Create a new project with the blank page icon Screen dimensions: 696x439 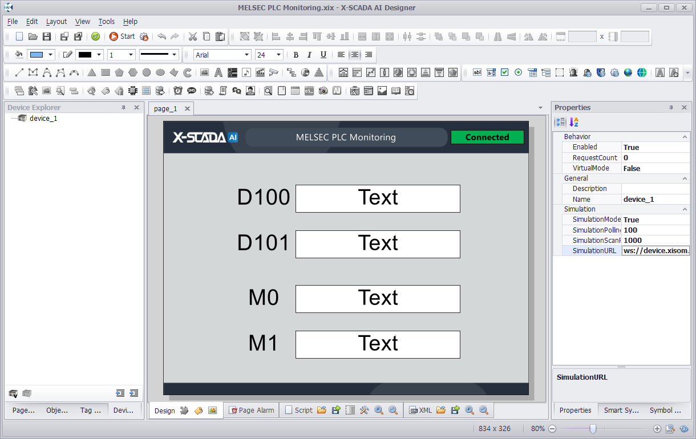click(x=19, y=36)
